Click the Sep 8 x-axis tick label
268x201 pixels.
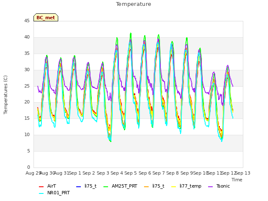click(x=173, y=173)
